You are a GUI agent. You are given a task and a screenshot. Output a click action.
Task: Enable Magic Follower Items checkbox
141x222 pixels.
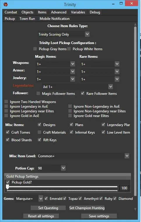[x=38, y=93]
